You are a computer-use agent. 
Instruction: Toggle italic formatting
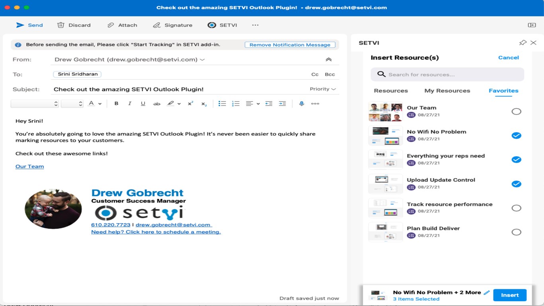(x=129, y=104)
